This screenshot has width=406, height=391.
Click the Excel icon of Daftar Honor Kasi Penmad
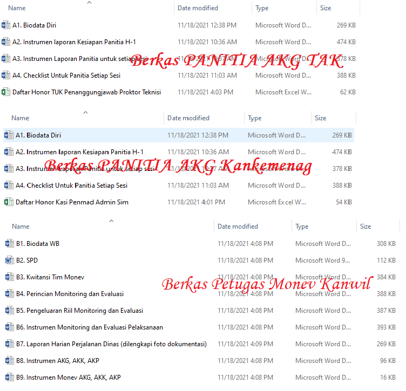9,202
